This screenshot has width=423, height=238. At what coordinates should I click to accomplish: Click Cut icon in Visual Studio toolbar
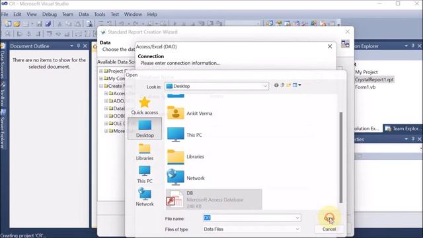point(59,24)
